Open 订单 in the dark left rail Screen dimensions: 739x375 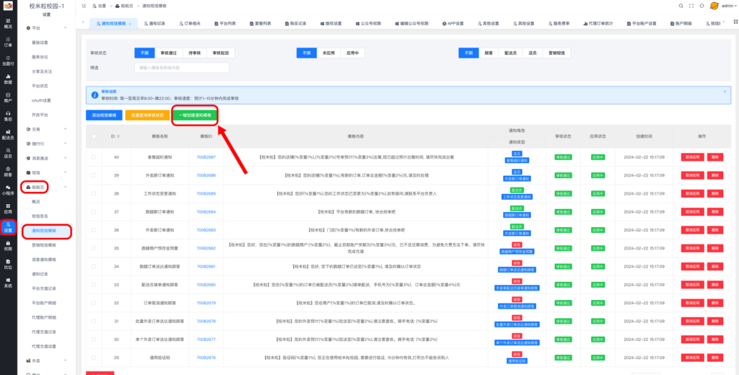pos(8,42)
